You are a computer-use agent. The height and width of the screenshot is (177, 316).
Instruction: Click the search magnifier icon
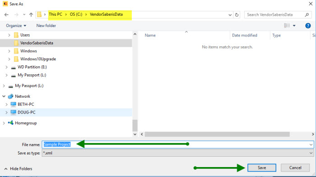307,15
